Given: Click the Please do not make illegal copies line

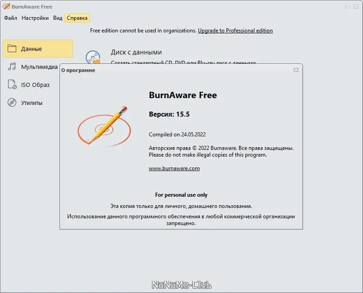Looking at the screenshot, I should 208,155.
